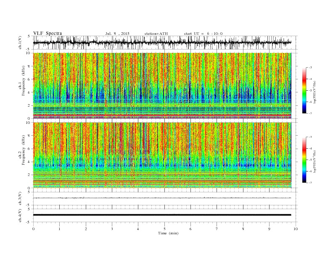Select the ch.2 "Frequency (kHz)" axis label
This screenshot has height=257, width=333.
pos(24,149)
